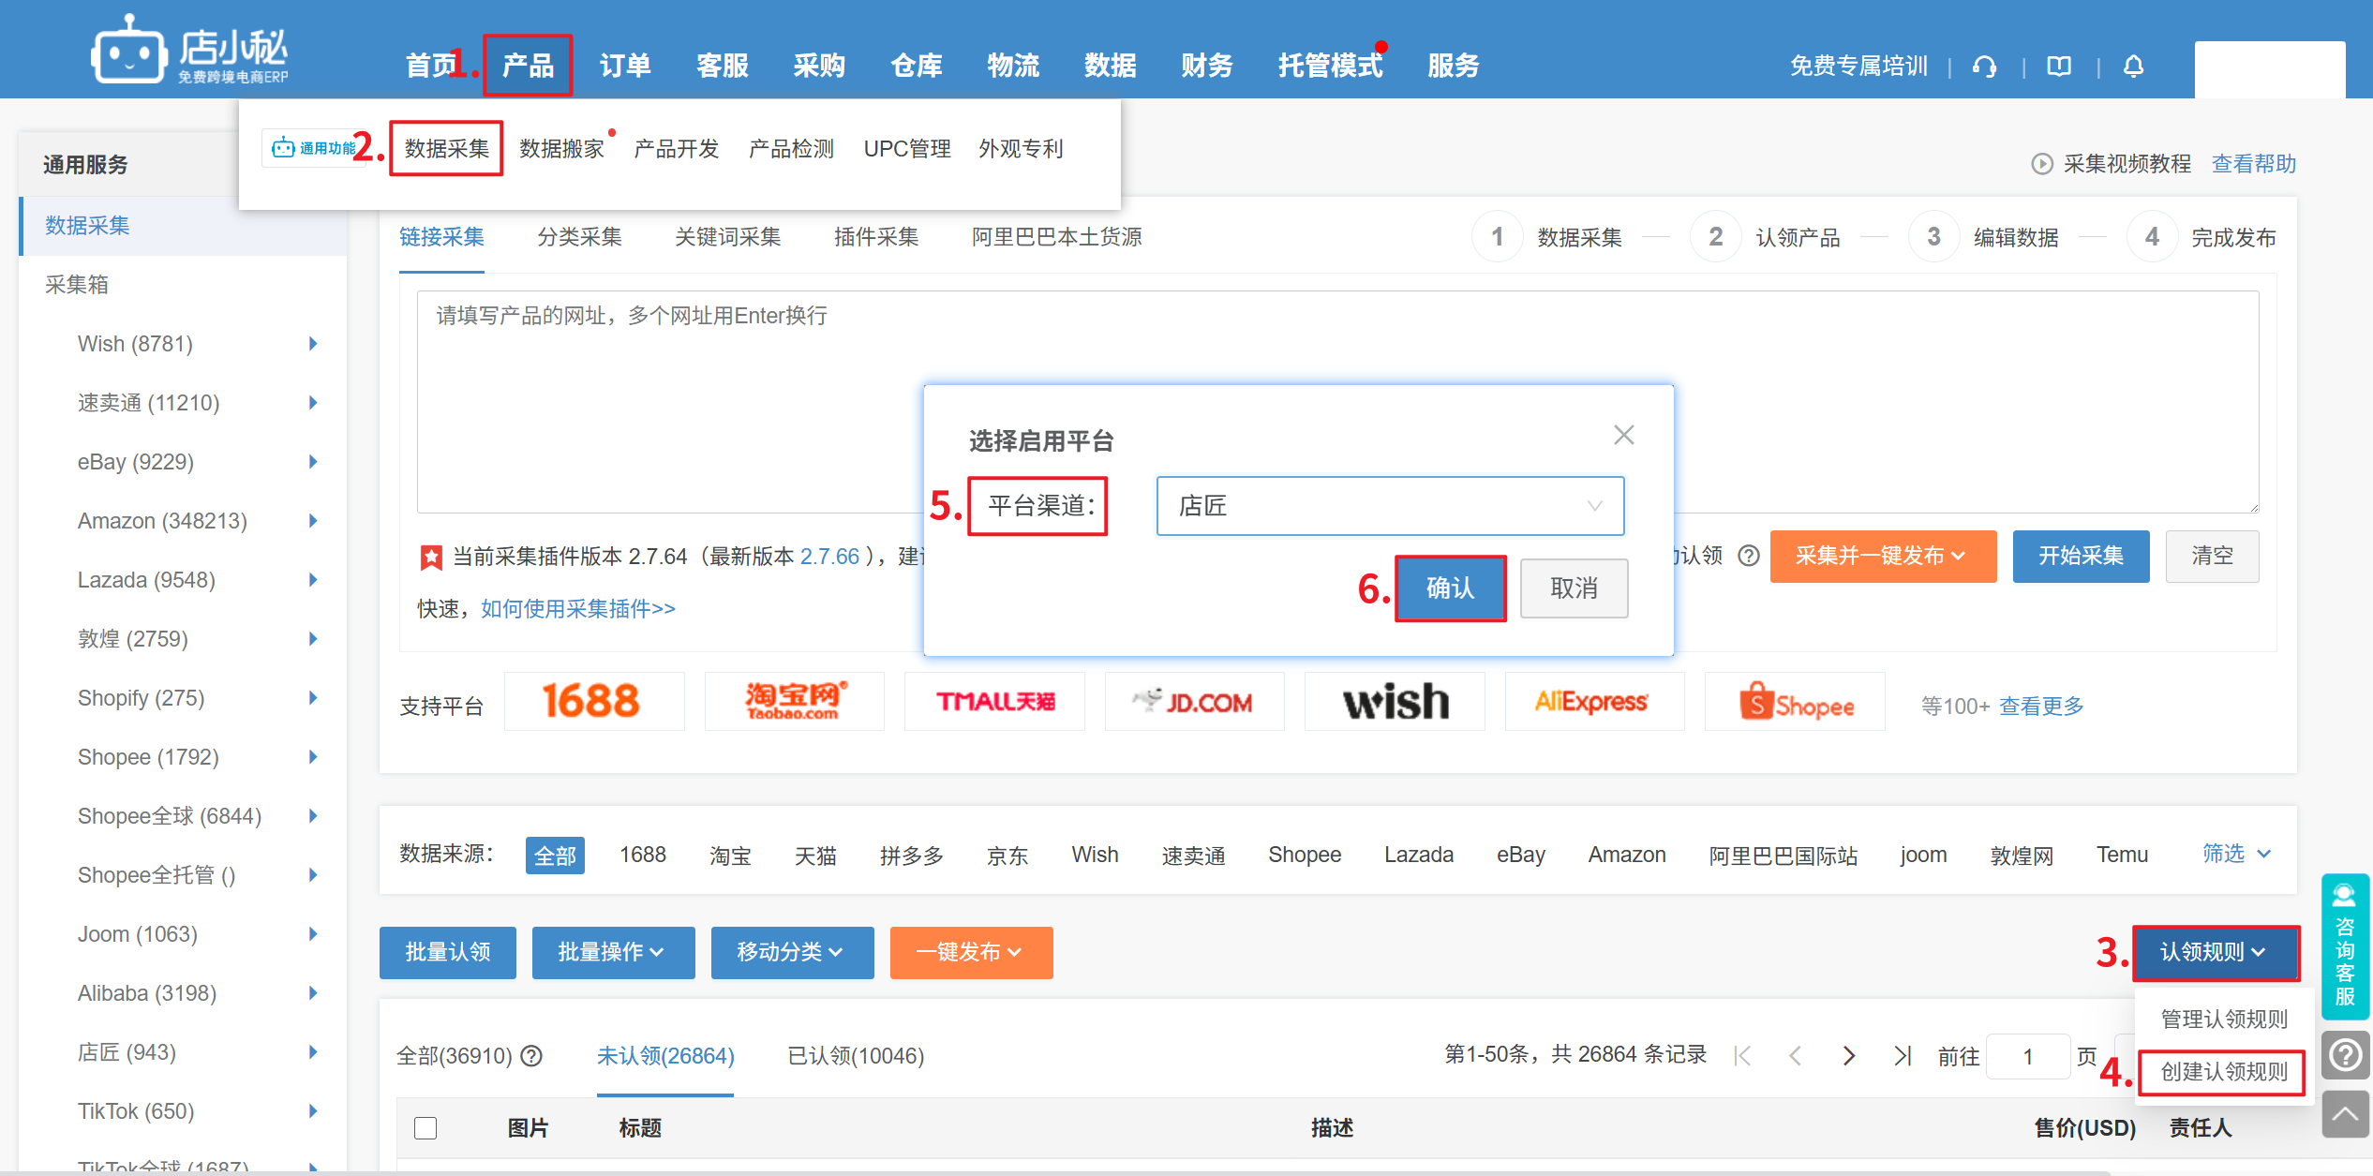The width and height of the screenshot is (2373, 1176).
Task: Expand the Amazon (348213) tree item
Action: [x=313, y=521]
